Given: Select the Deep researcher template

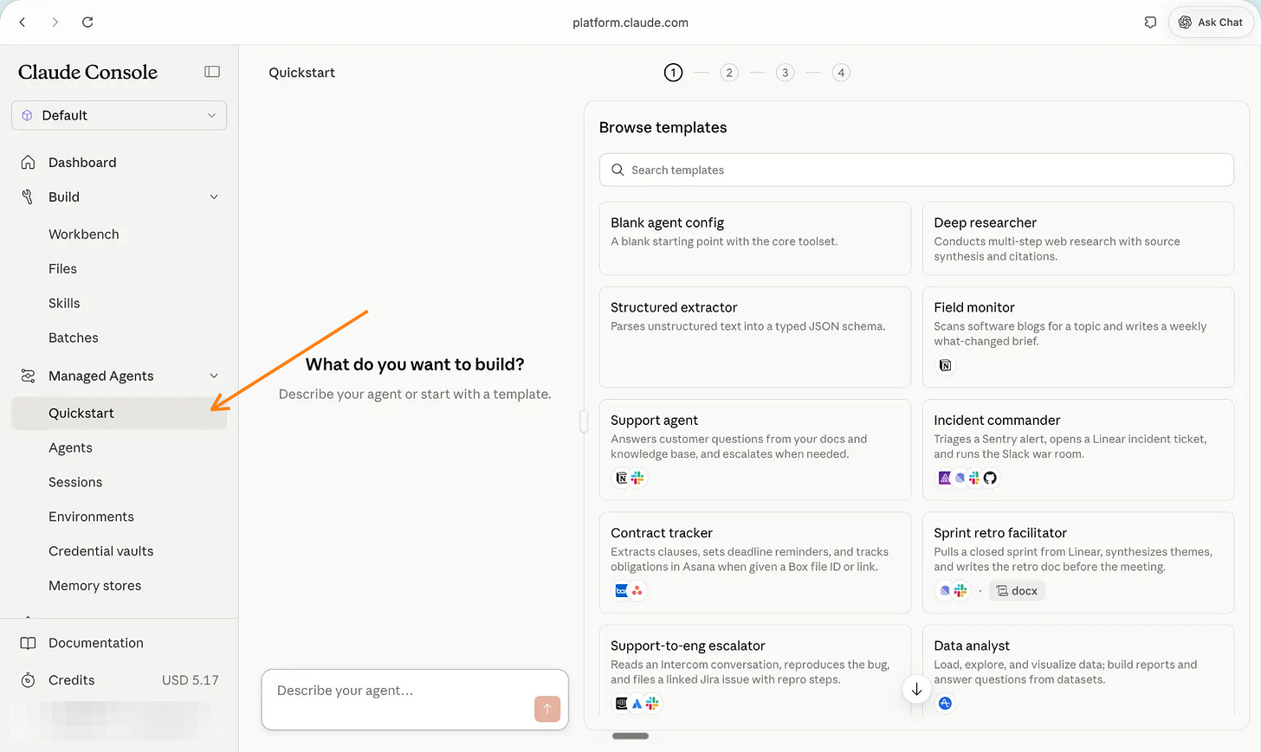Looking at the screenshot, I should pos(1077,238).
